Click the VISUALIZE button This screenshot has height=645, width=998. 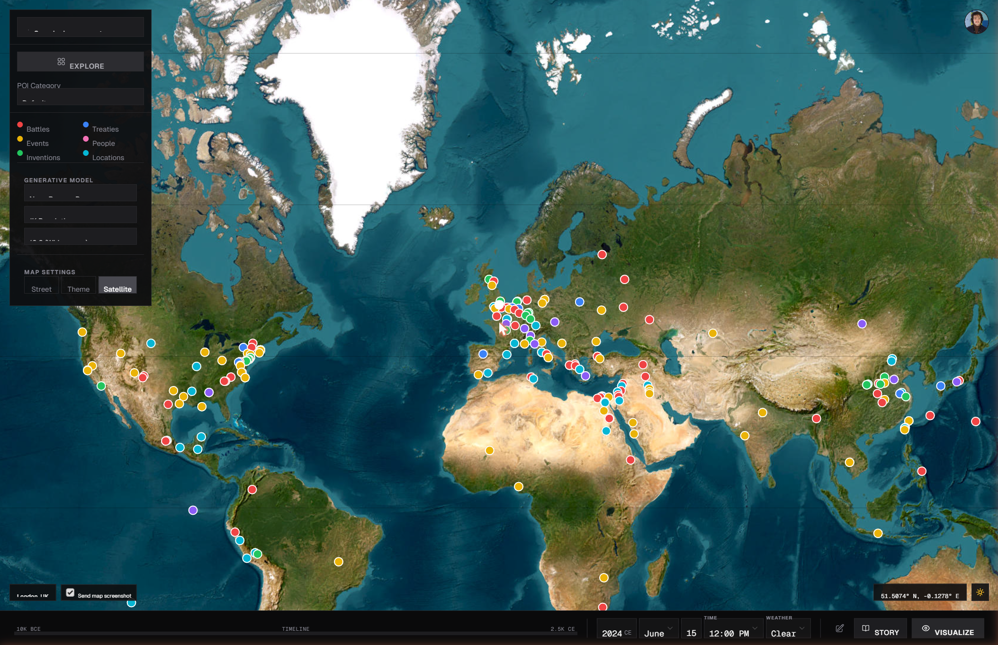pos(948,629)
